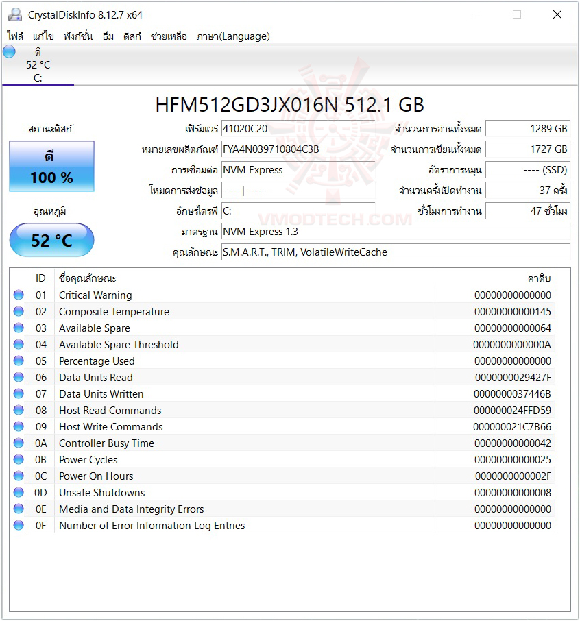The width and height of the screenshot is (580, 621).
Task: Select the drive C: health status icon
Action: (9, 51)
